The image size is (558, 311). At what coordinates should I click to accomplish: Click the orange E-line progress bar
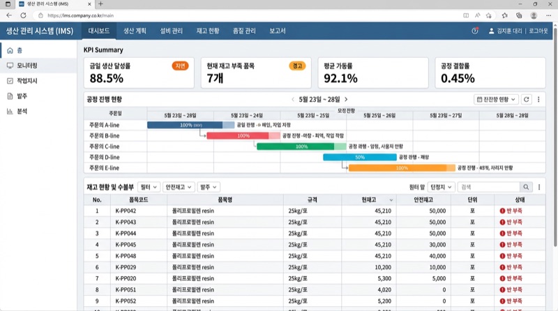click(x=402, y=167)
